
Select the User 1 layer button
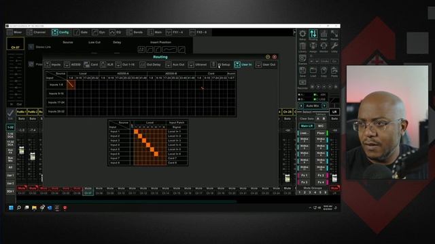[x=11, y=176]
